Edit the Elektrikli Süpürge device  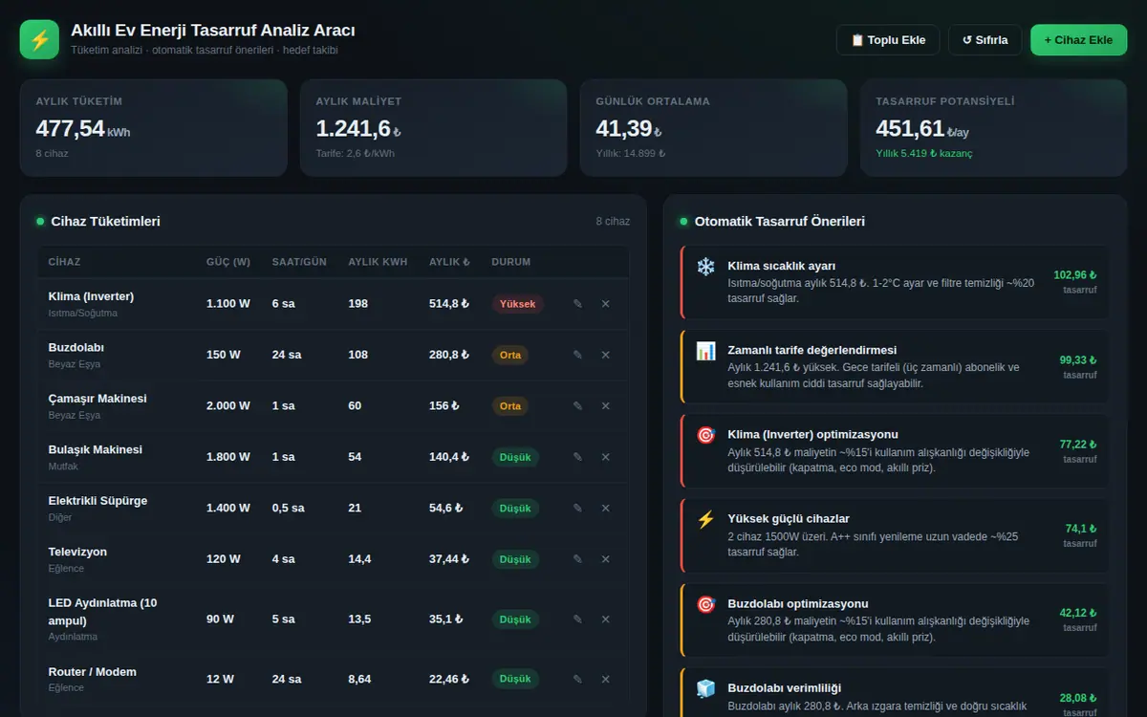tap(577, 509)
